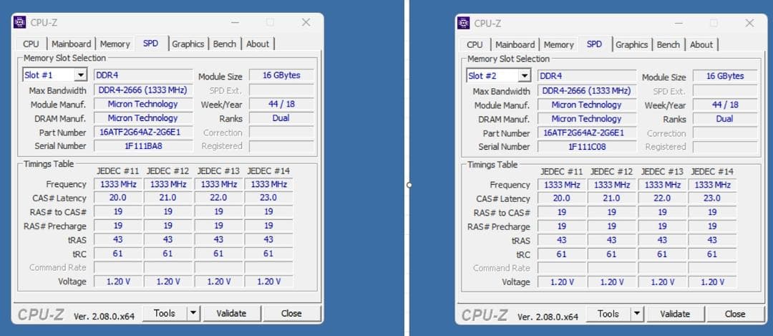Viewport: 773px width, 336px height.
Task: Click Validate in the left CPU-Z window
Action: pyautogui.click(x=231, y=313)
